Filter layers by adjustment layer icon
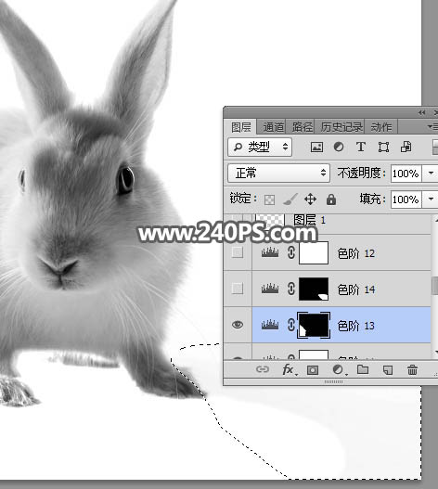438x489 pixels. click(339, 147)
